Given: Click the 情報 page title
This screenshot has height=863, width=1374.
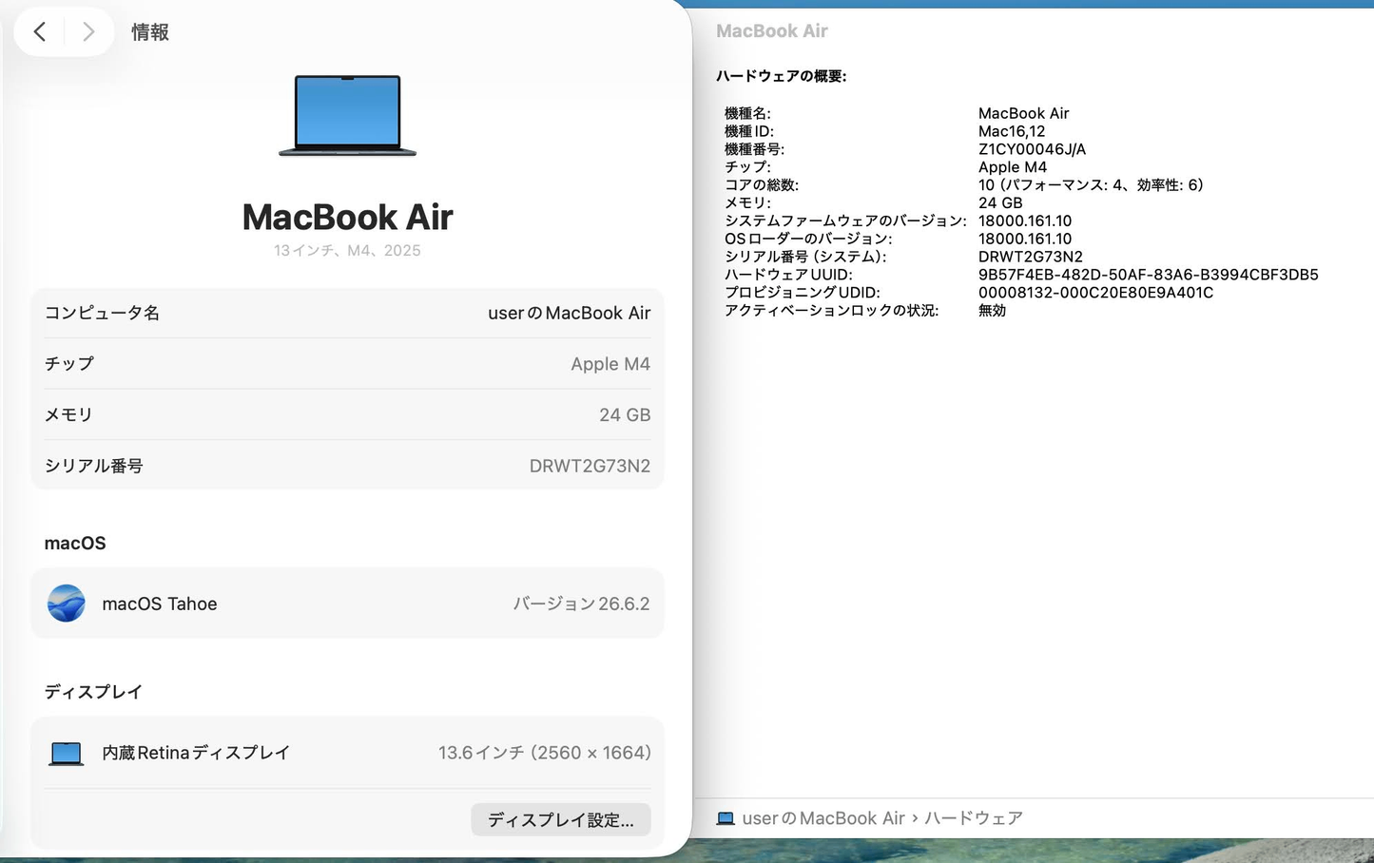Looking at the screenshot, I should pyautogui.click(x=150, y=32).
